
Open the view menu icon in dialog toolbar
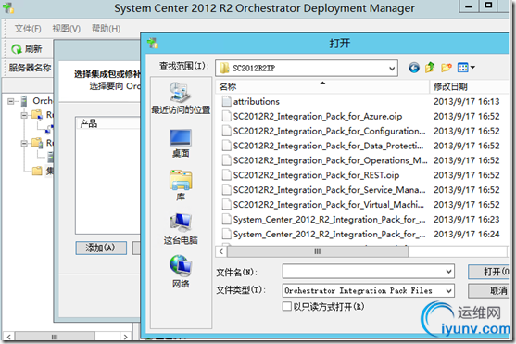click(x=466, y=68)
